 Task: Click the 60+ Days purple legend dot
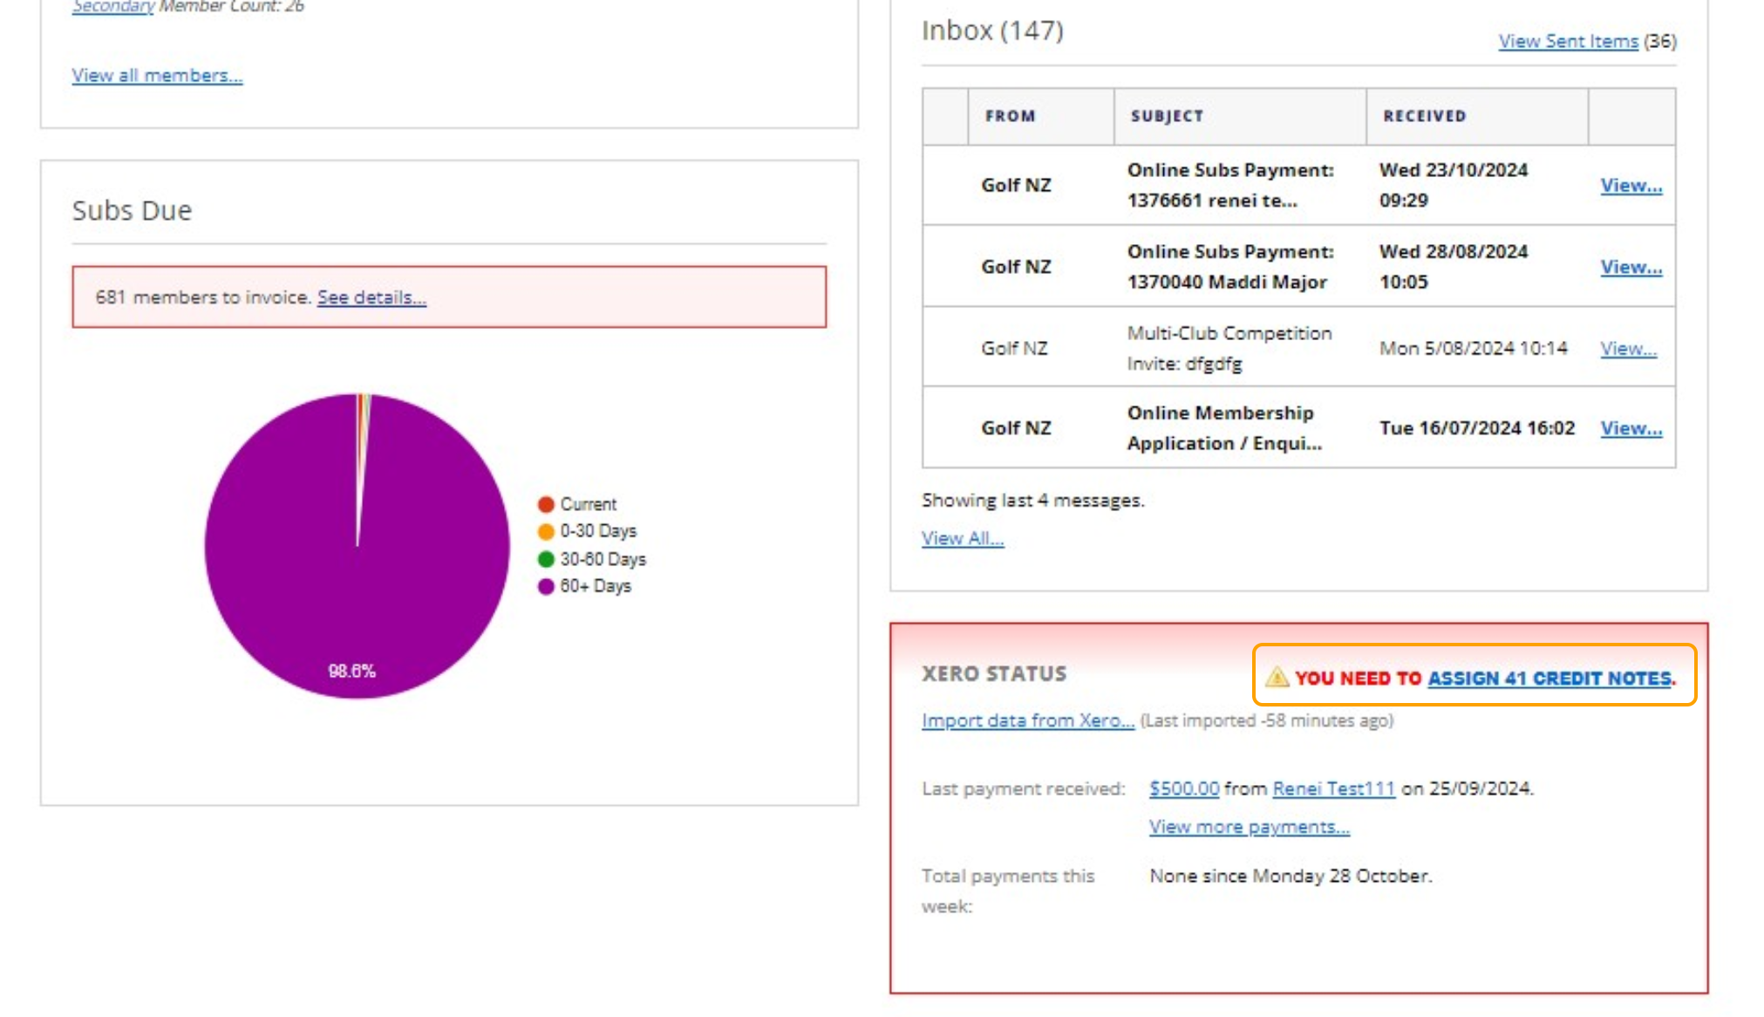tap(546, 586)
